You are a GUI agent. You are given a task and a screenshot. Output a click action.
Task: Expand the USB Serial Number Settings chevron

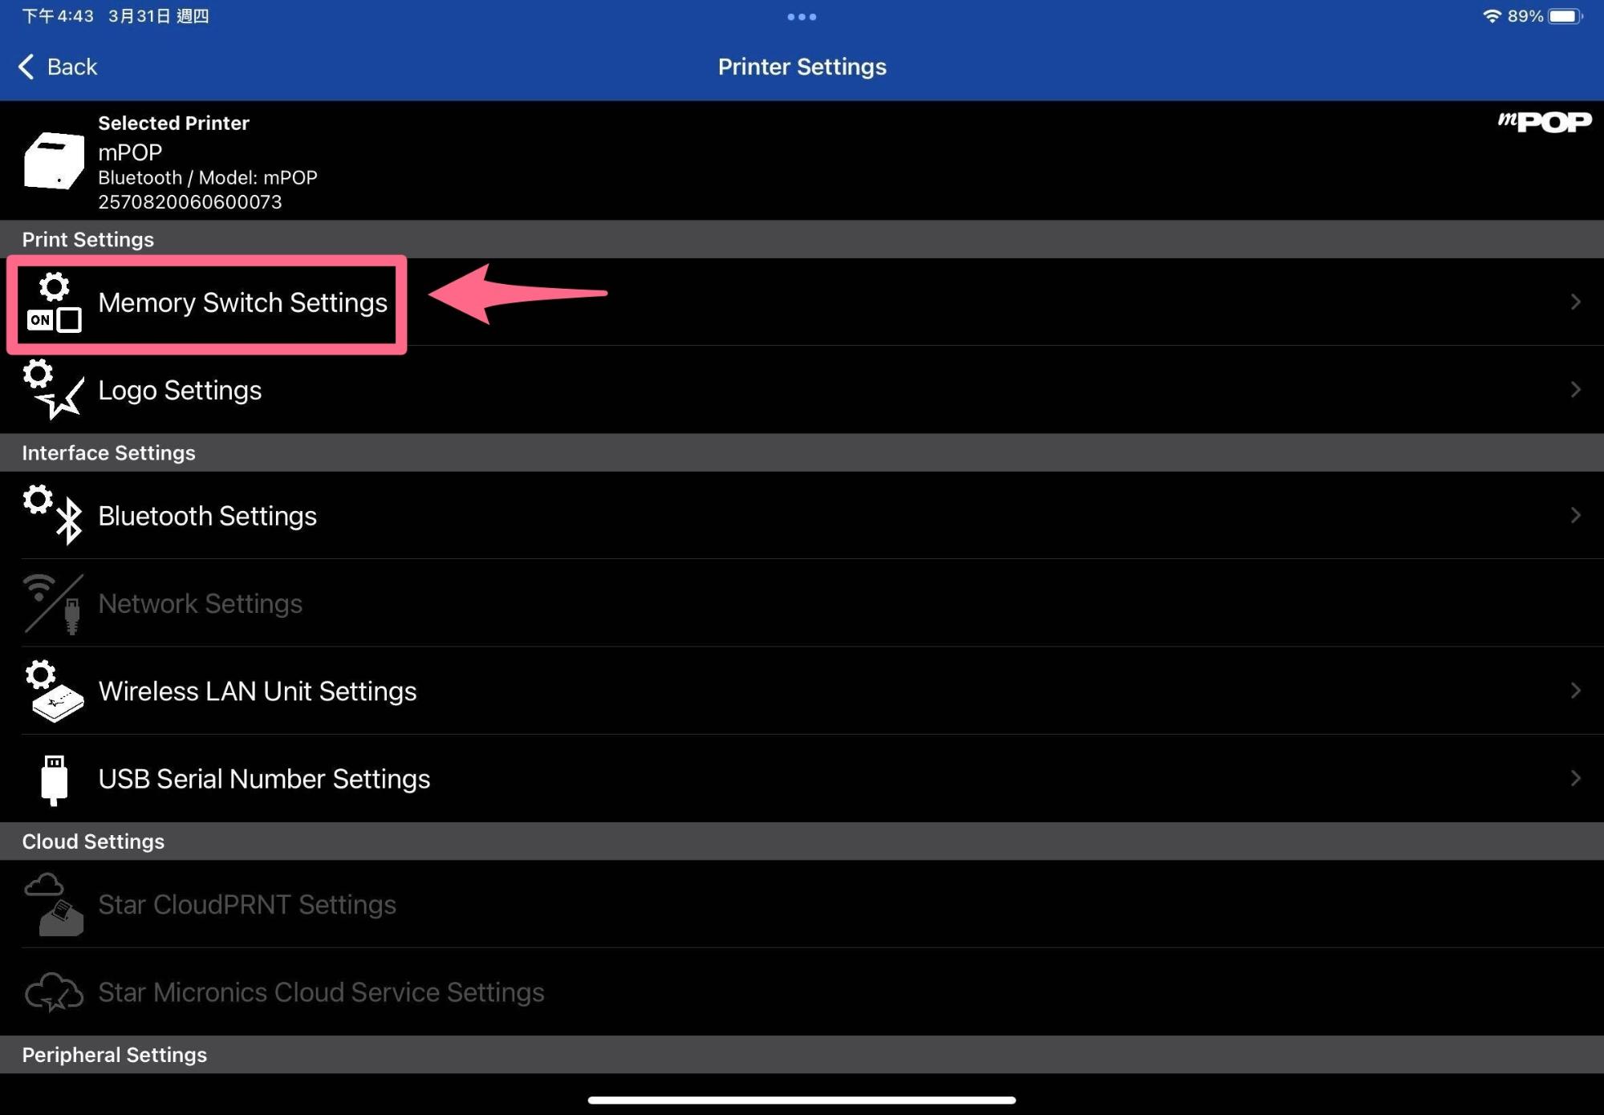(1576, 778)
